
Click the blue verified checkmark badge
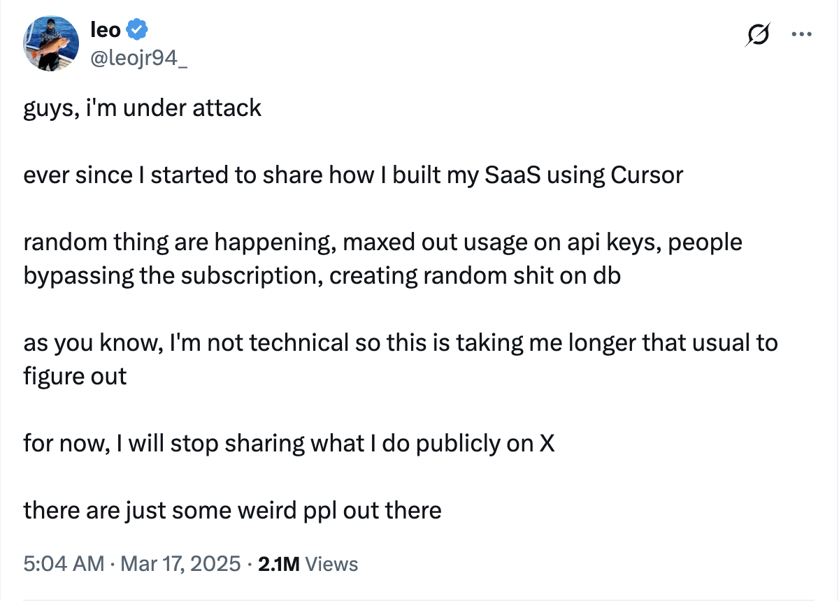point(137,29)
